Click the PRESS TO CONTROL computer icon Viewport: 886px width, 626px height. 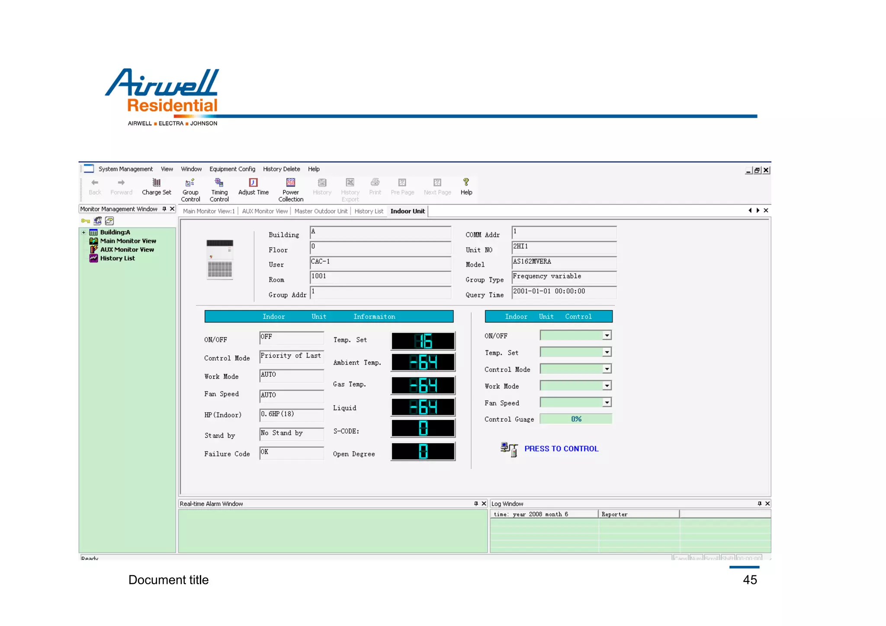[x=509, y=449]
